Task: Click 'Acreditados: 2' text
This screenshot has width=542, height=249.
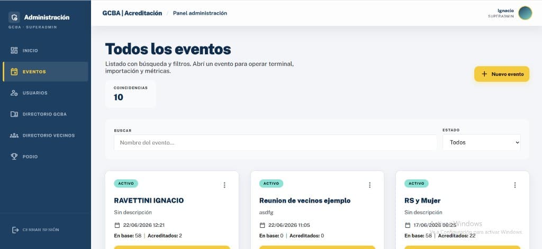Action: 165,236
